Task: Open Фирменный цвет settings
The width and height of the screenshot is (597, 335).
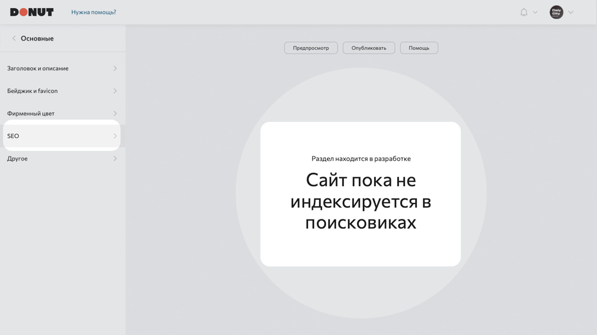Action: point(63,113)
